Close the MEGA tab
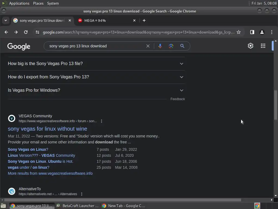The height and width of the screenshot is (209, 278). click(x=134, y=20)
